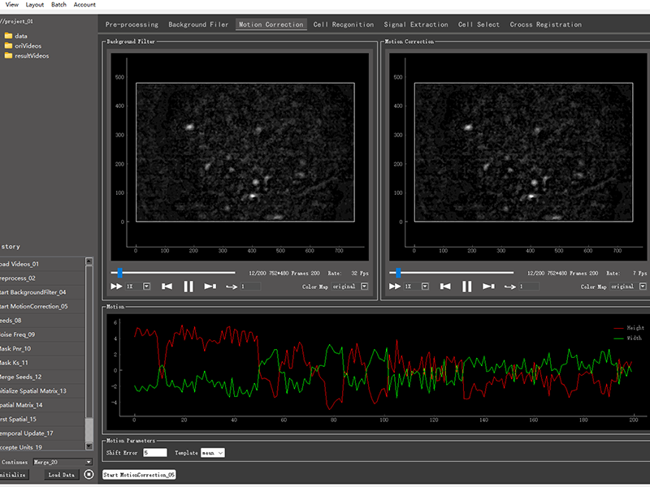Open the Signal Extraction tab
This screenshot has height=487, width=650.
[x=416, y=24]
